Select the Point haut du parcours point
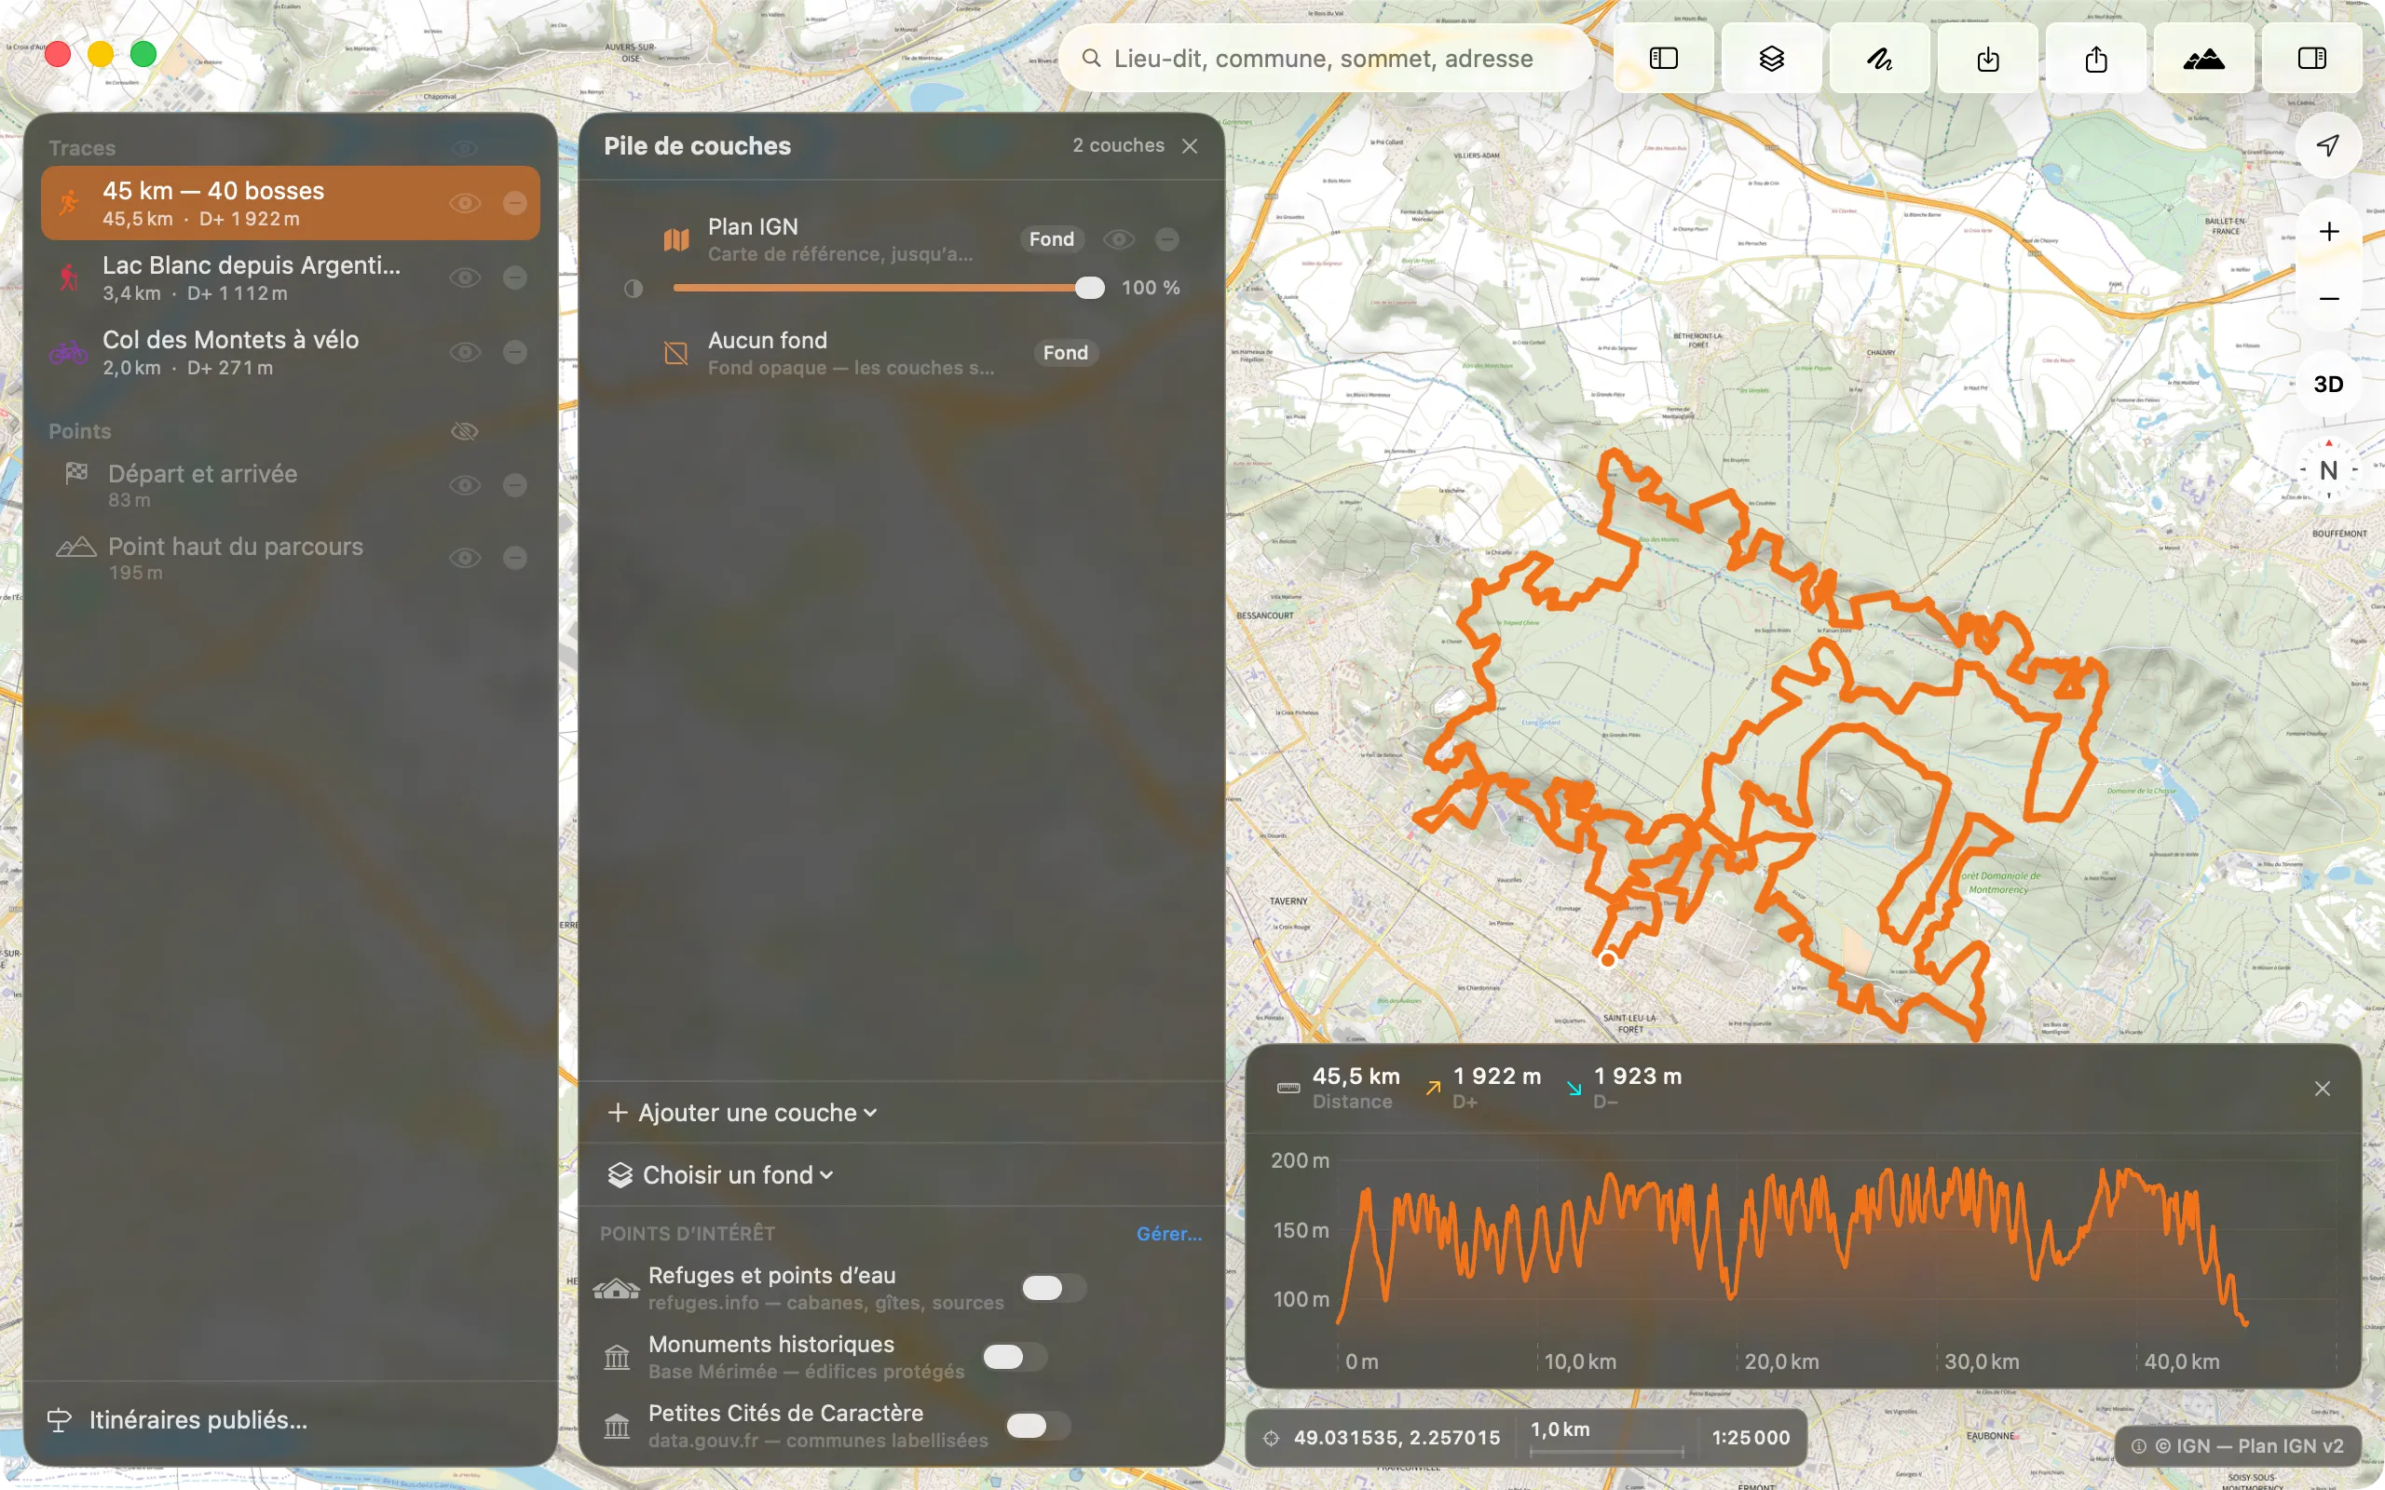Viewport: 2385px width, 1490px height. point(291,558)
